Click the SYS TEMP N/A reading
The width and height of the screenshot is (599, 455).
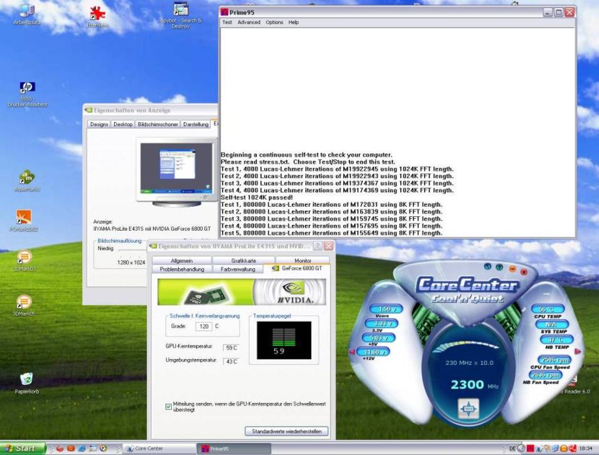551,324
